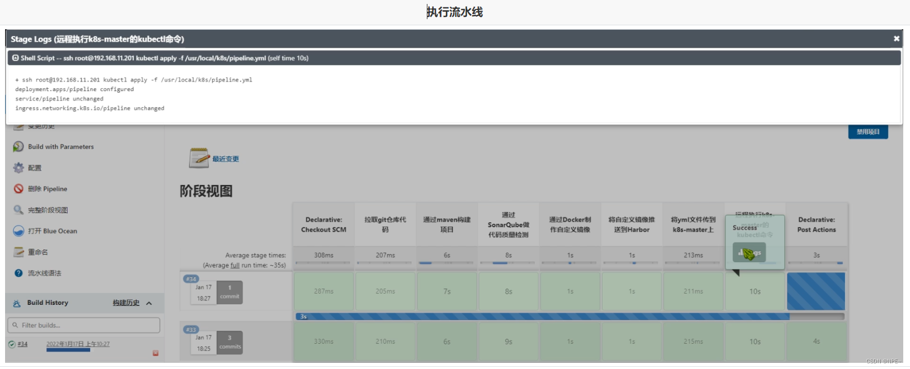Select the 287ms Checkout SCM cell of #34
910x369 pixels.
click(x=324, y=291)
